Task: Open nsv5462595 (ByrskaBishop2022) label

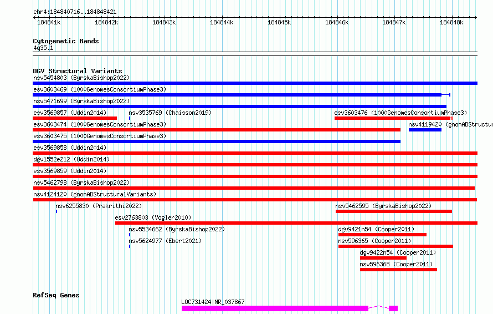Action: 383,206
